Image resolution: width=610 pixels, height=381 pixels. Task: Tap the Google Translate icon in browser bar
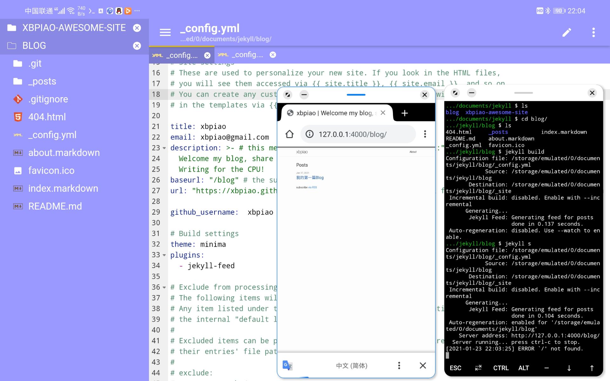[287, 365]
